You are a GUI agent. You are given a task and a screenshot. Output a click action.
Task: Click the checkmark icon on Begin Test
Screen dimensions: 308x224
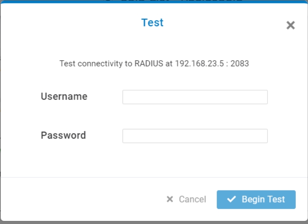tap(231, 199)
